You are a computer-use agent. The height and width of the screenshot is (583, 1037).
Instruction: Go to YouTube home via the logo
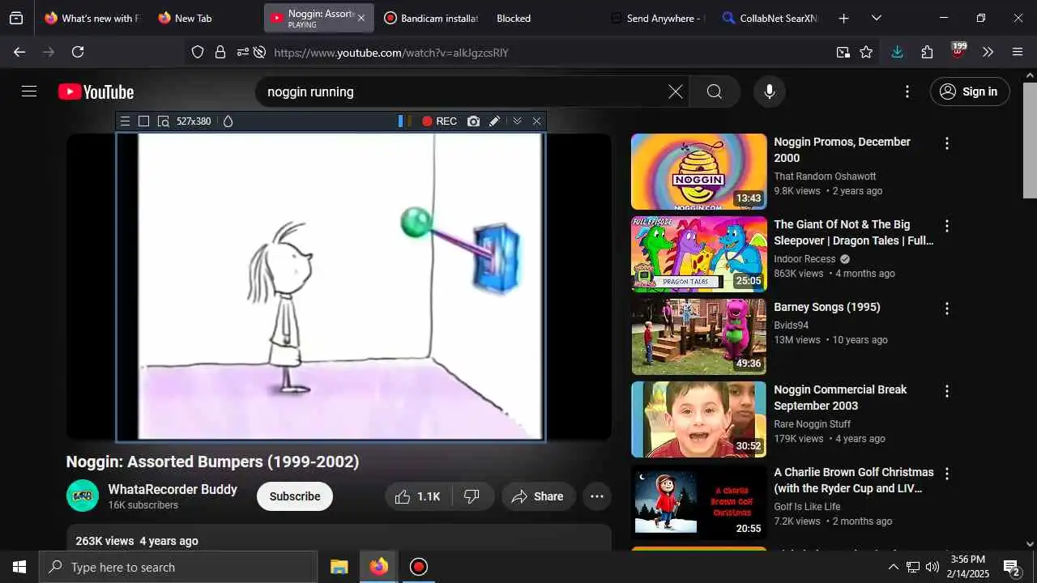click(x=96, y=91)
